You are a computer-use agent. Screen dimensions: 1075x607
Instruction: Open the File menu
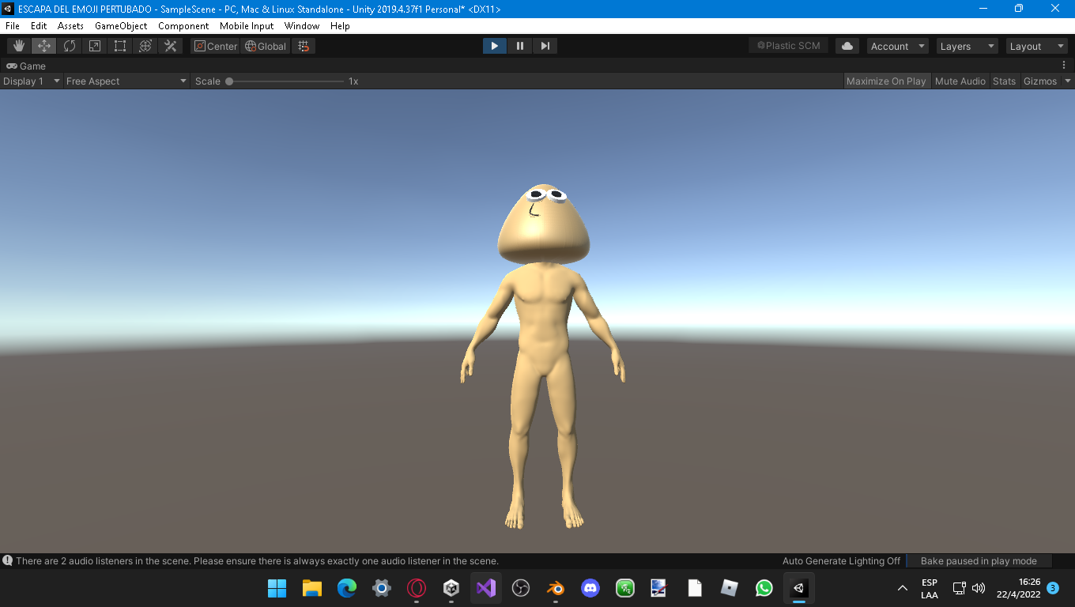(13, 25)
